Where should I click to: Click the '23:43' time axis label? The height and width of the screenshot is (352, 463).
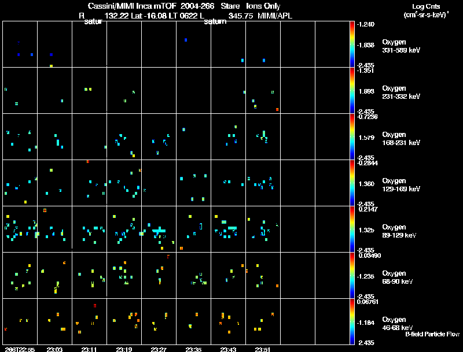228,349
